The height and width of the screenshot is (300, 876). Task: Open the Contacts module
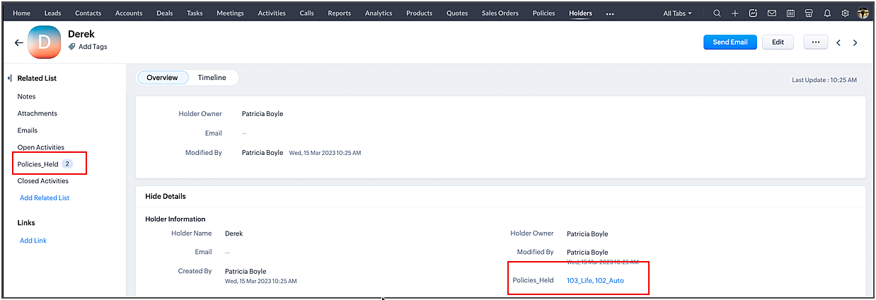[88, 13]
